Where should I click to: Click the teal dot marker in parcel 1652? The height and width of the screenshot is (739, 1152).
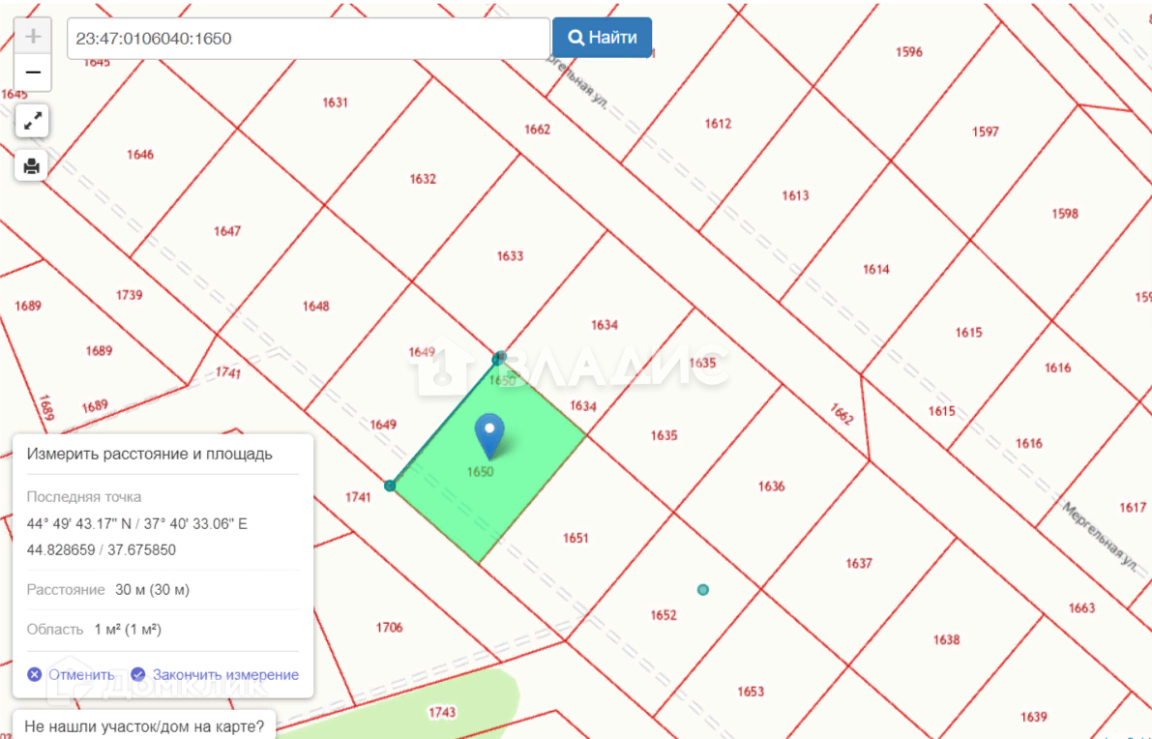point(703,590)
